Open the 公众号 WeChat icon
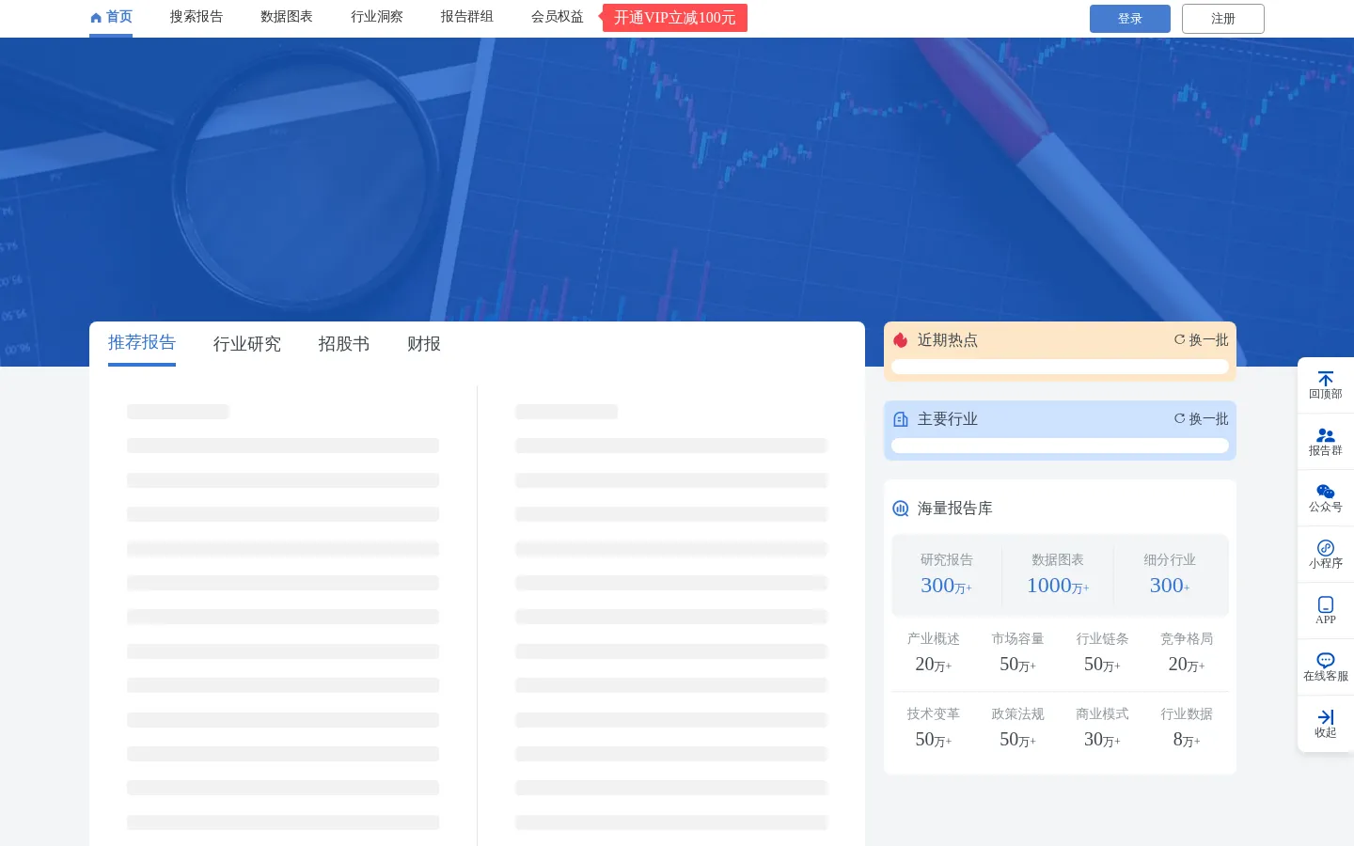The image size is (1354, 846). click(1326, 492)
